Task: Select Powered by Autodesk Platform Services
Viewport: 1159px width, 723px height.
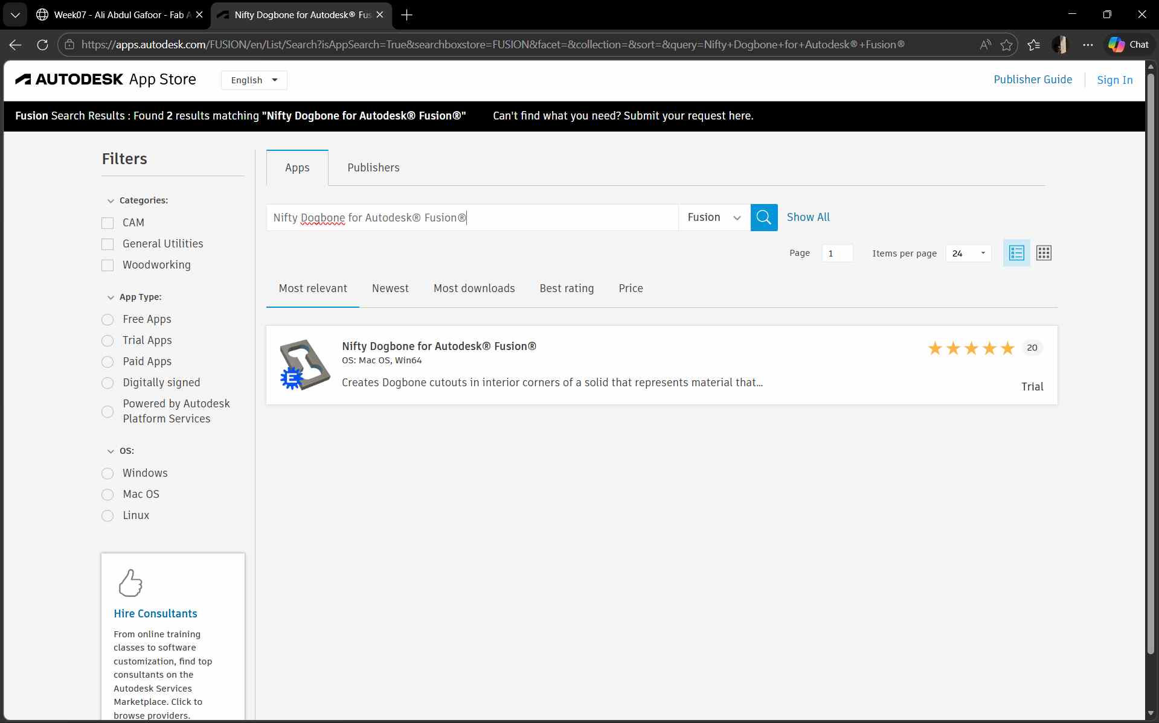Action: click(108, 412)
